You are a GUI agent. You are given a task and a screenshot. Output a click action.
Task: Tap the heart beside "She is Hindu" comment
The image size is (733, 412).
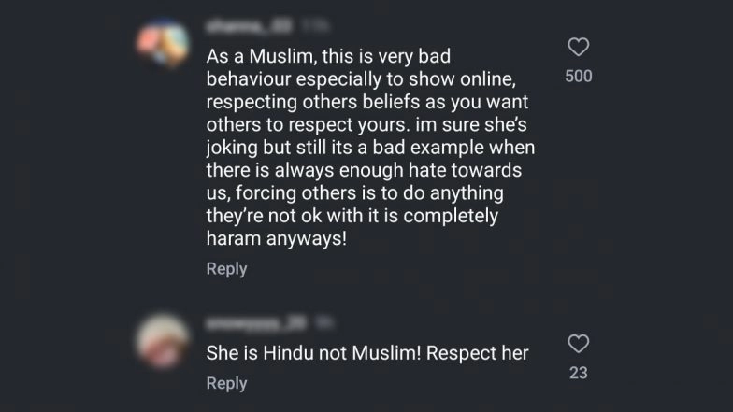coord(578,344)
